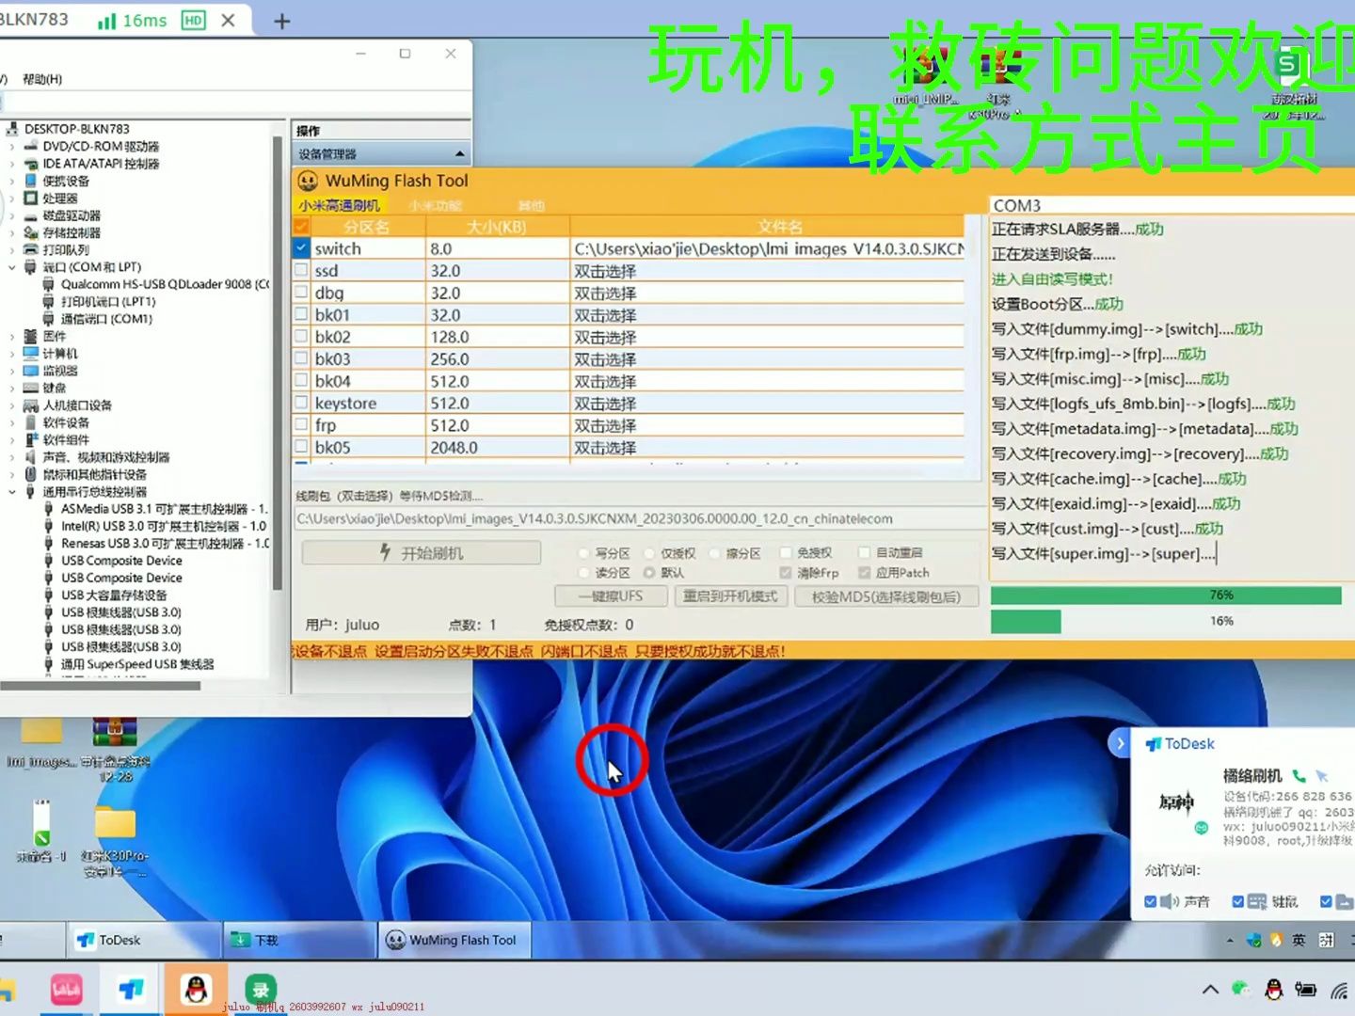
Task: Click the signal strength bars icon in tab
Action: 106,21
